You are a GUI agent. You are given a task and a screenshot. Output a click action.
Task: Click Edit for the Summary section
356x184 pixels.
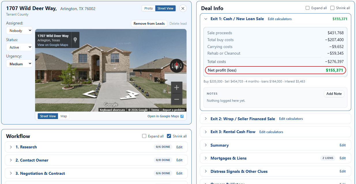coord(342,145)
